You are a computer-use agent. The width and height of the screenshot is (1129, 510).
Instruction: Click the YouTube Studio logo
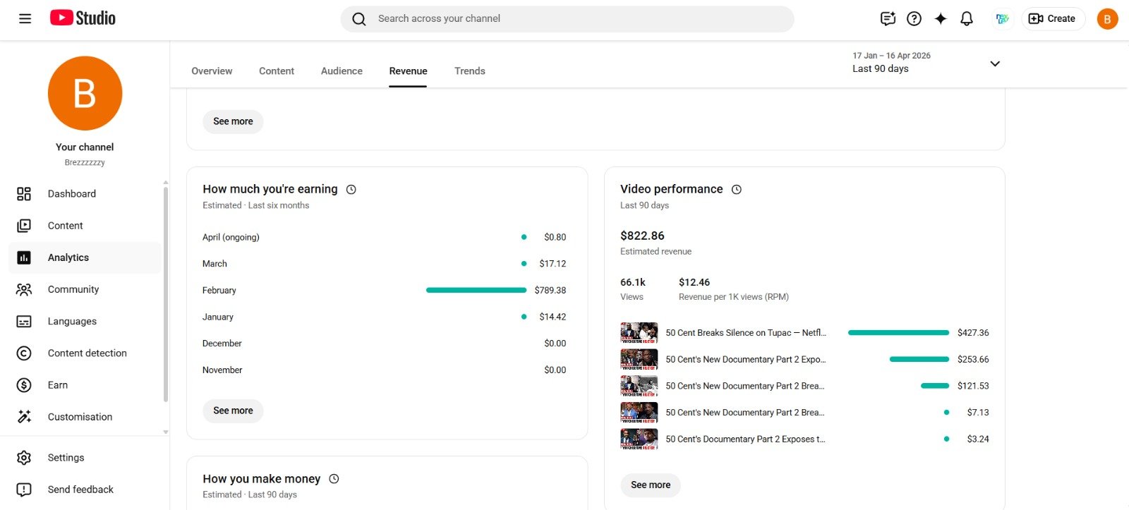[83, 18]
